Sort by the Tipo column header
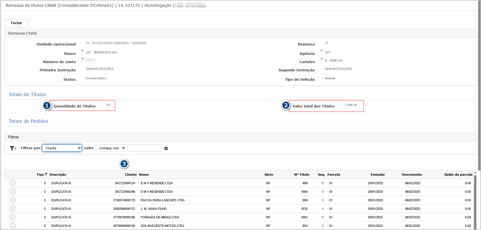The width and height of the screenshot is (481, 230). (x=40, y=175)
